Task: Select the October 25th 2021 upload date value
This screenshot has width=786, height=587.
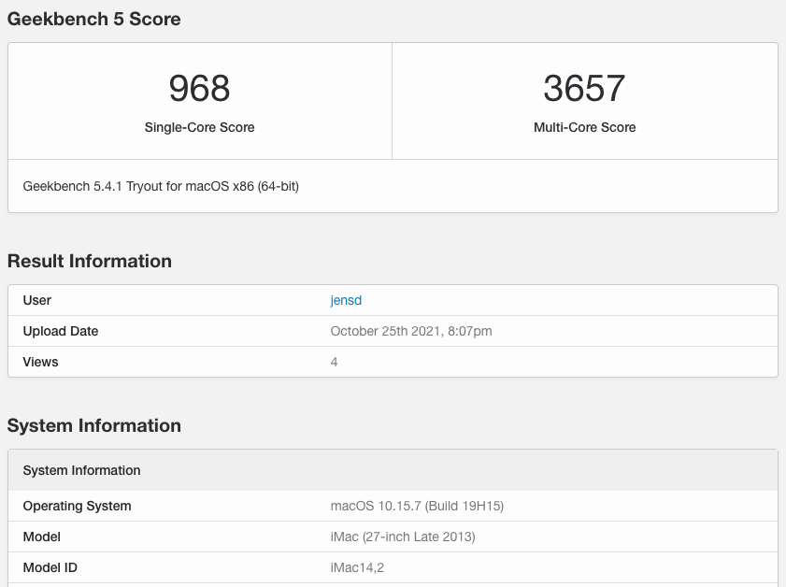Action: coord(411,331)
